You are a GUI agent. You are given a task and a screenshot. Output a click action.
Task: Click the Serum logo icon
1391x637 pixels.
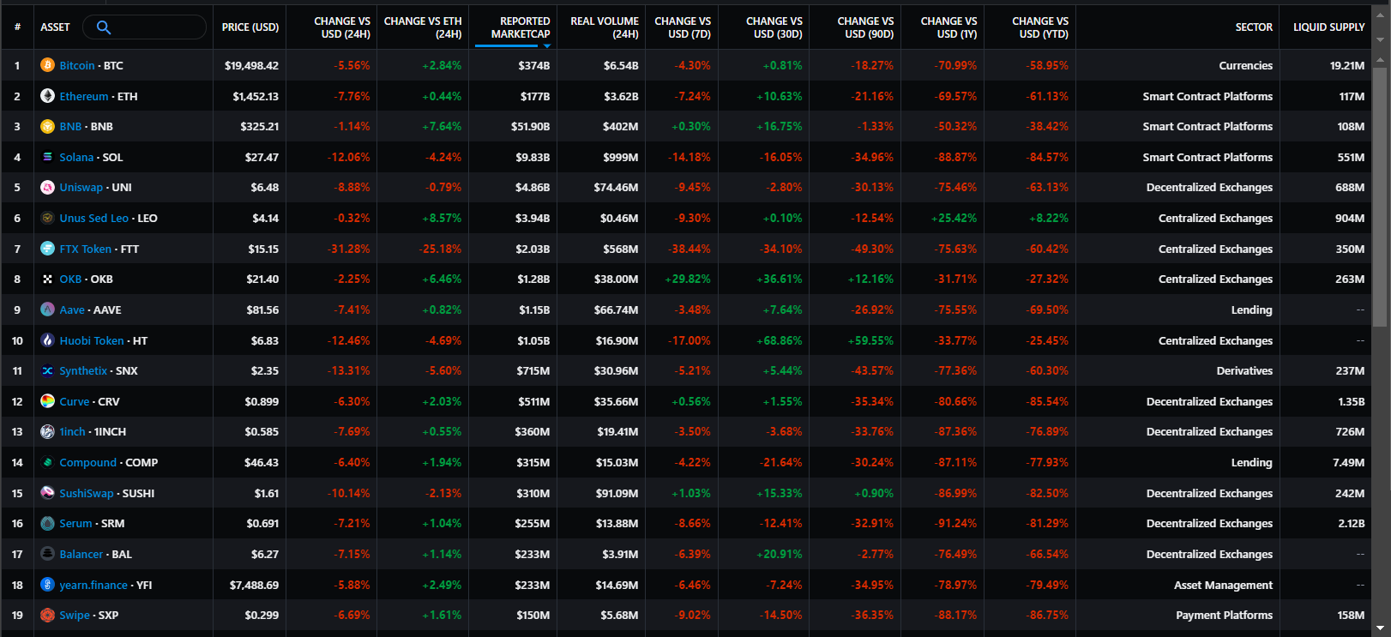[x=48, y=523]
